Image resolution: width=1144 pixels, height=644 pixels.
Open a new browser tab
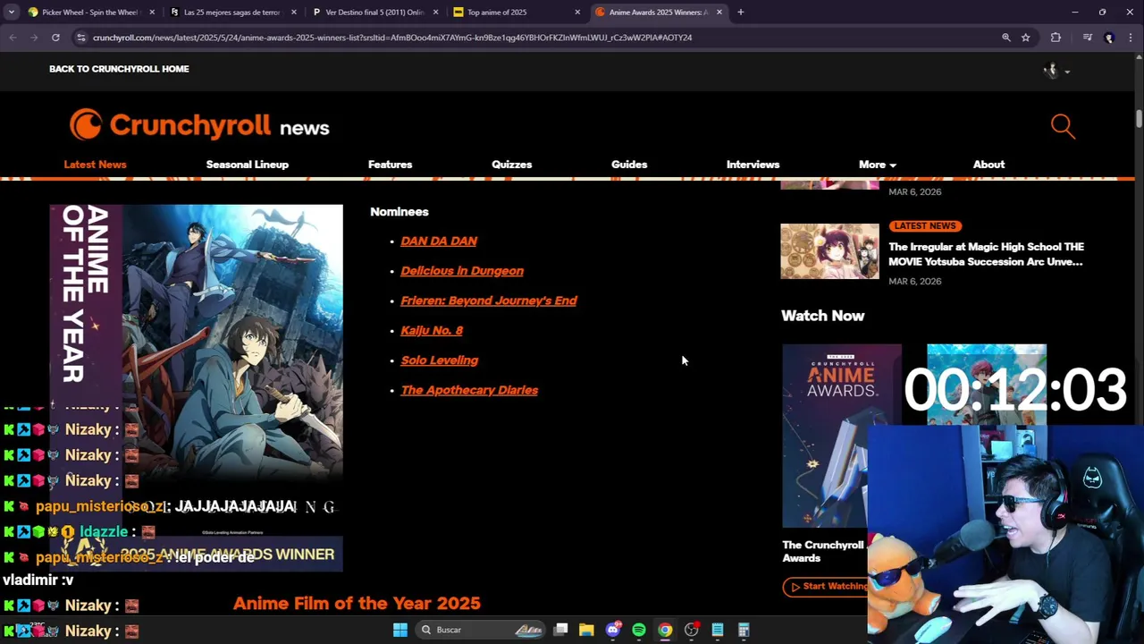coord(740,13)
